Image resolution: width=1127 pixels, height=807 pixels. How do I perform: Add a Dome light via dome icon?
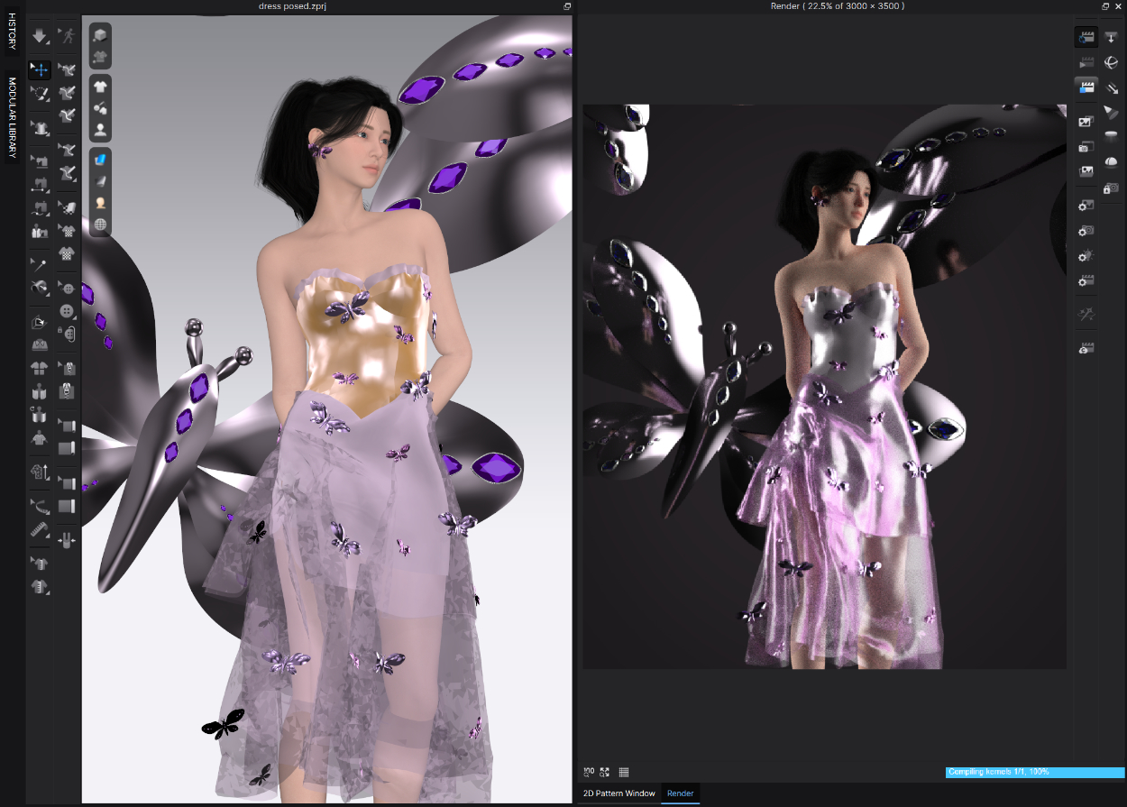[1111, 162]
